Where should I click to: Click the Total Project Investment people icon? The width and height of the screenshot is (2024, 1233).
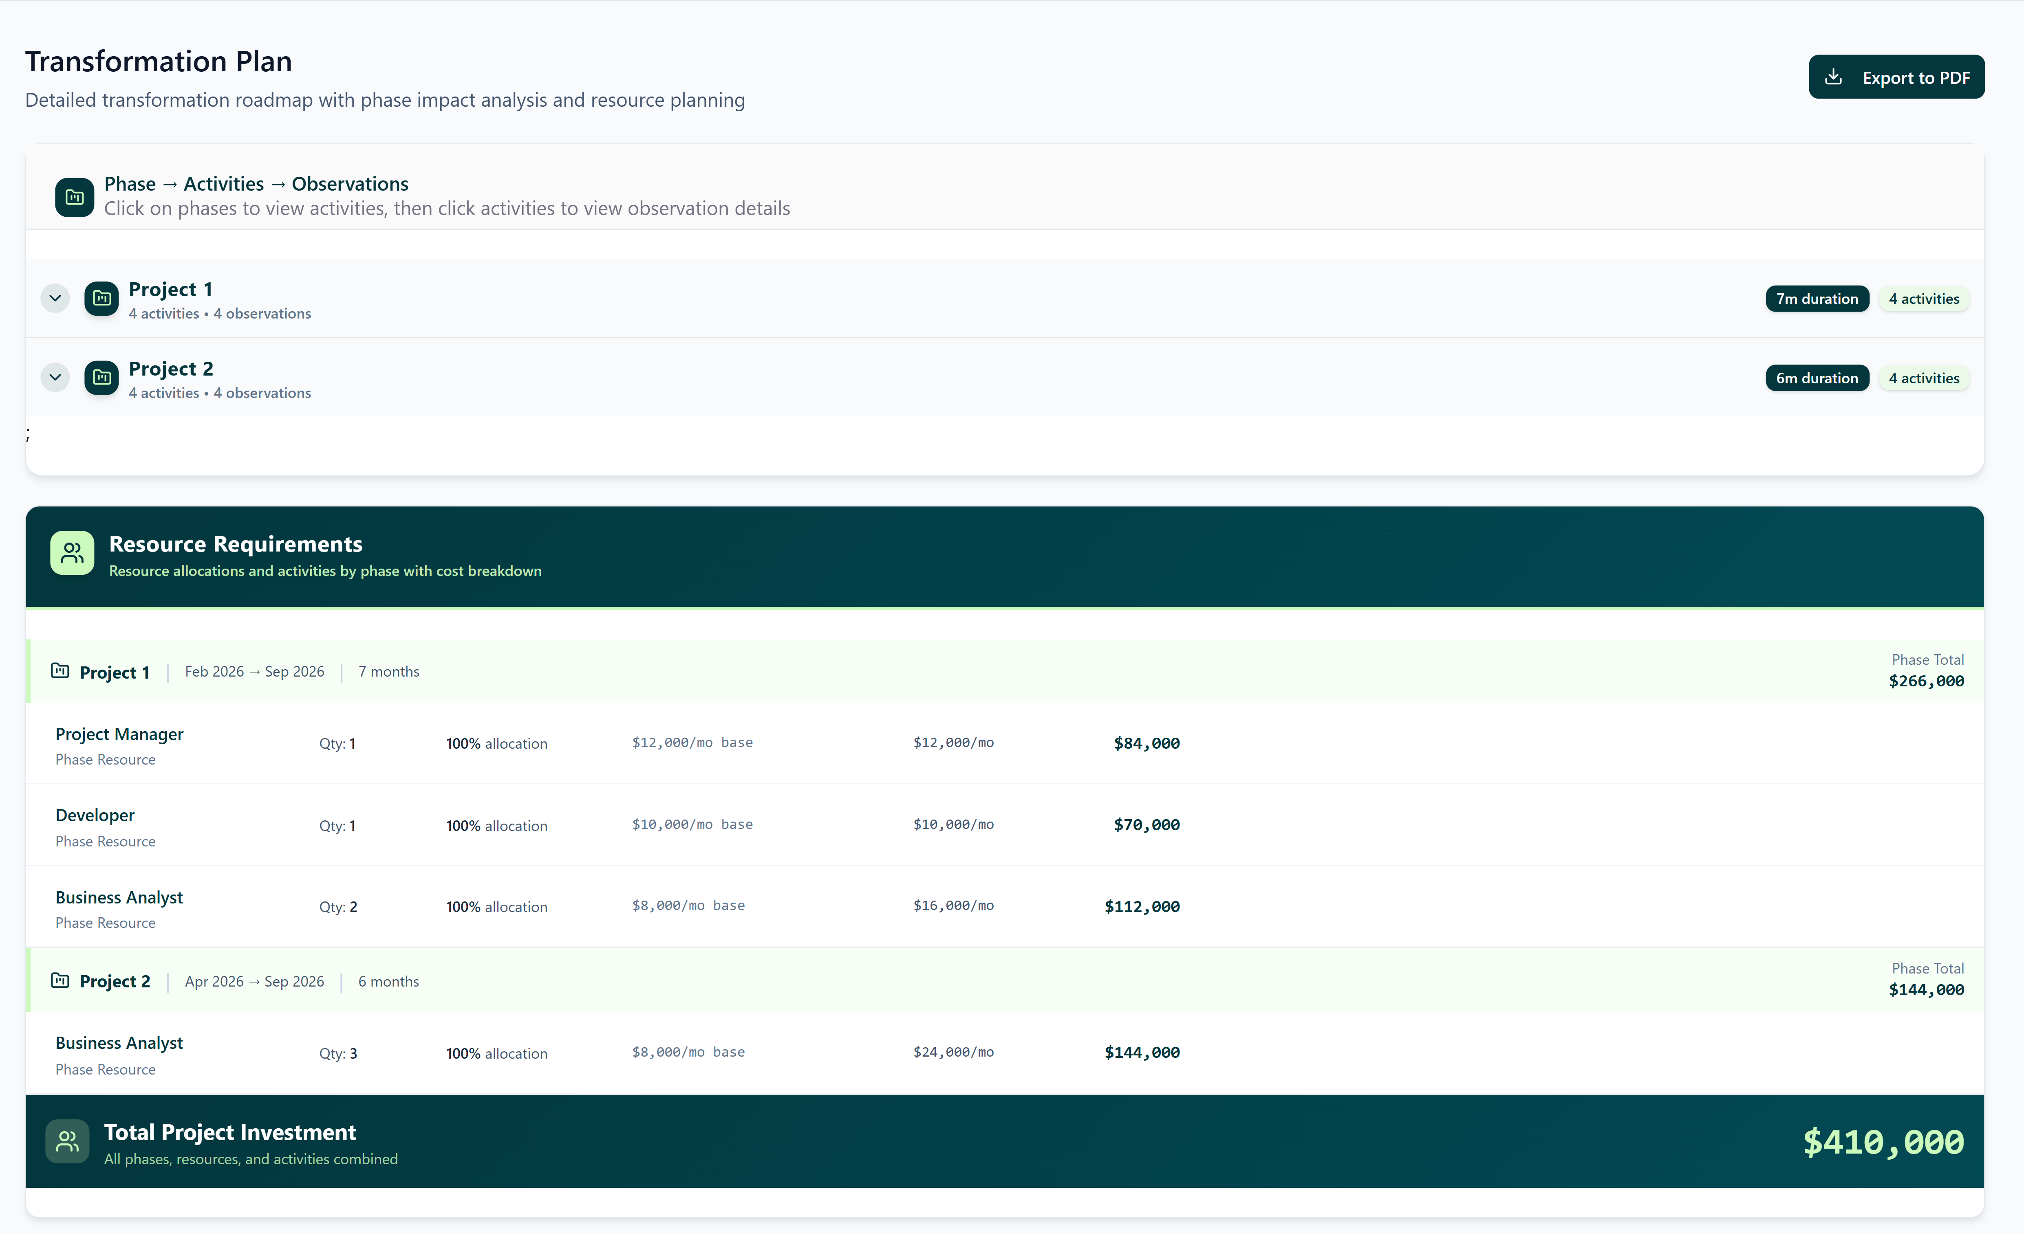click(x=67, y=1141)
